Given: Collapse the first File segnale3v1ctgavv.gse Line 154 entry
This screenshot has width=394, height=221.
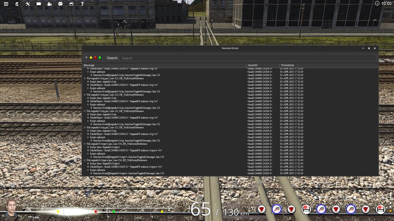Looking at the screenshot, I should (85, 144).
